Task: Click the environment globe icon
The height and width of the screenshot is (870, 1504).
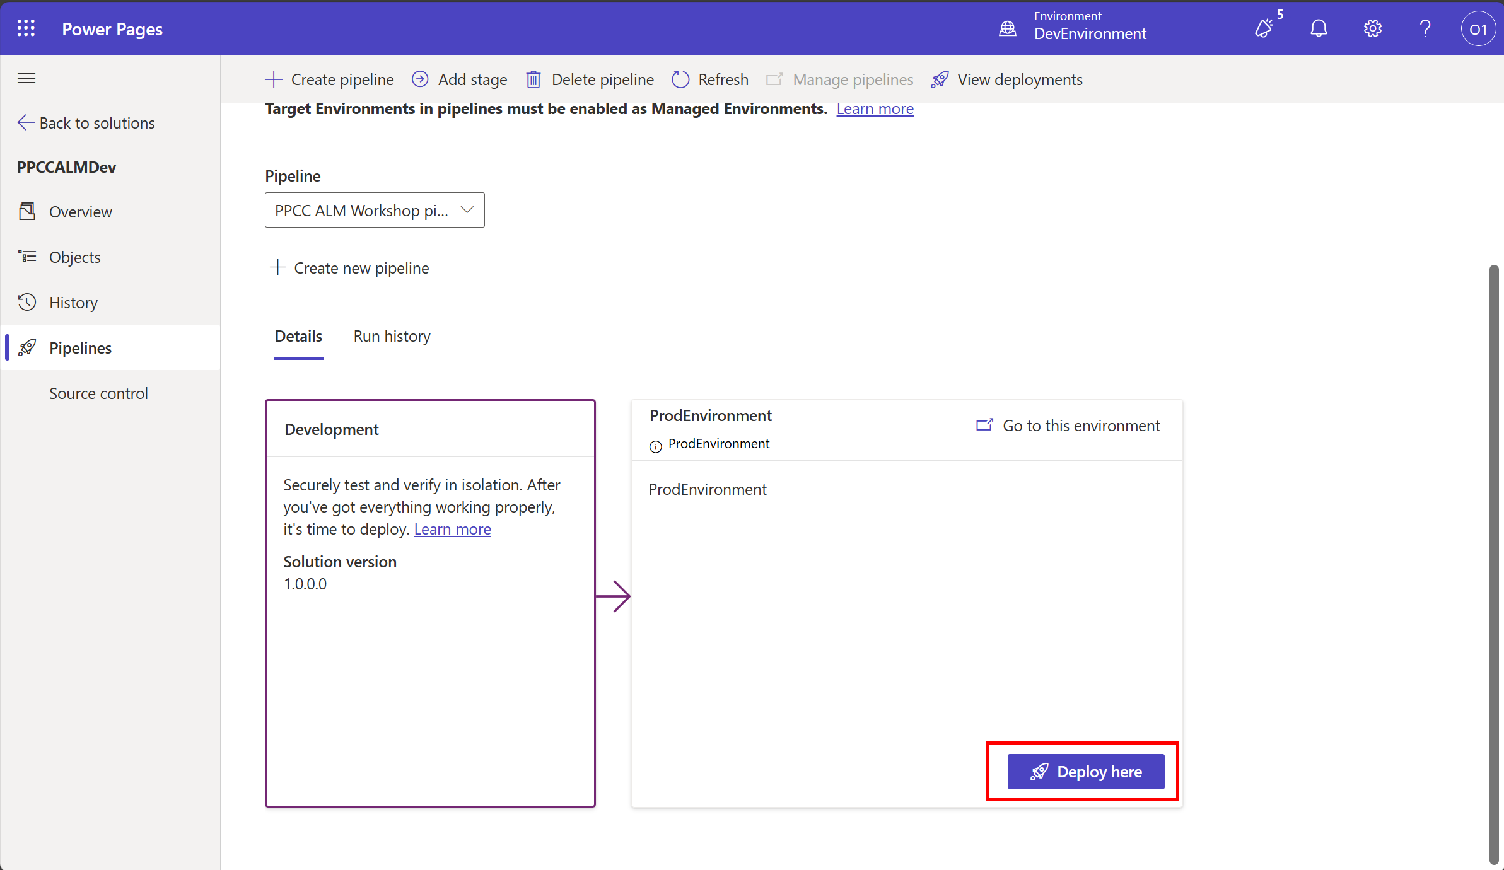Action: click(x=1008, y=28)
